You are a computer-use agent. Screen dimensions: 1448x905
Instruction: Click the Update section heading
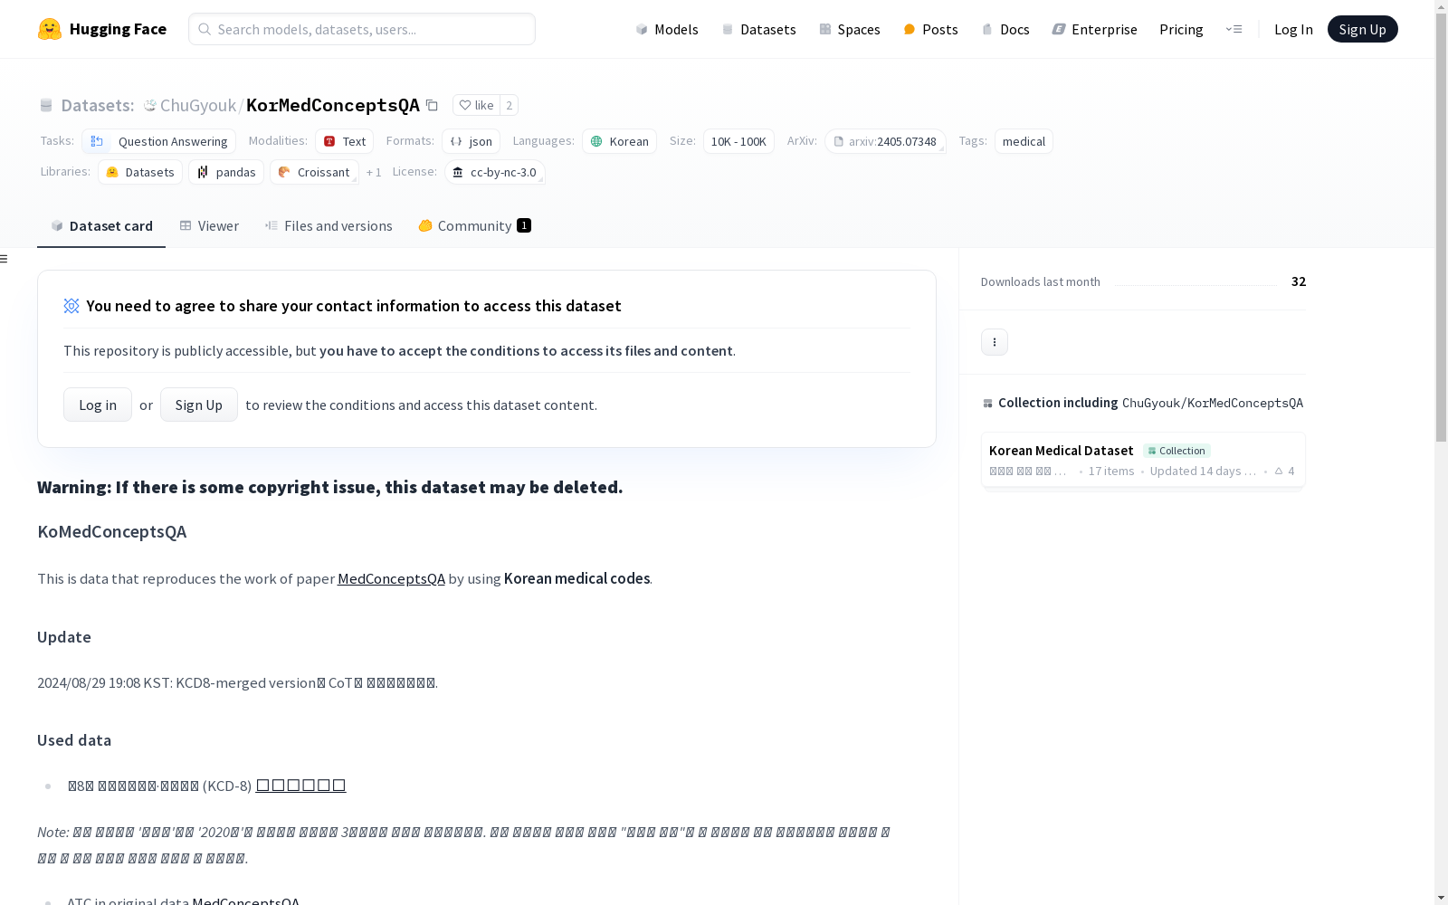point(64,637)
